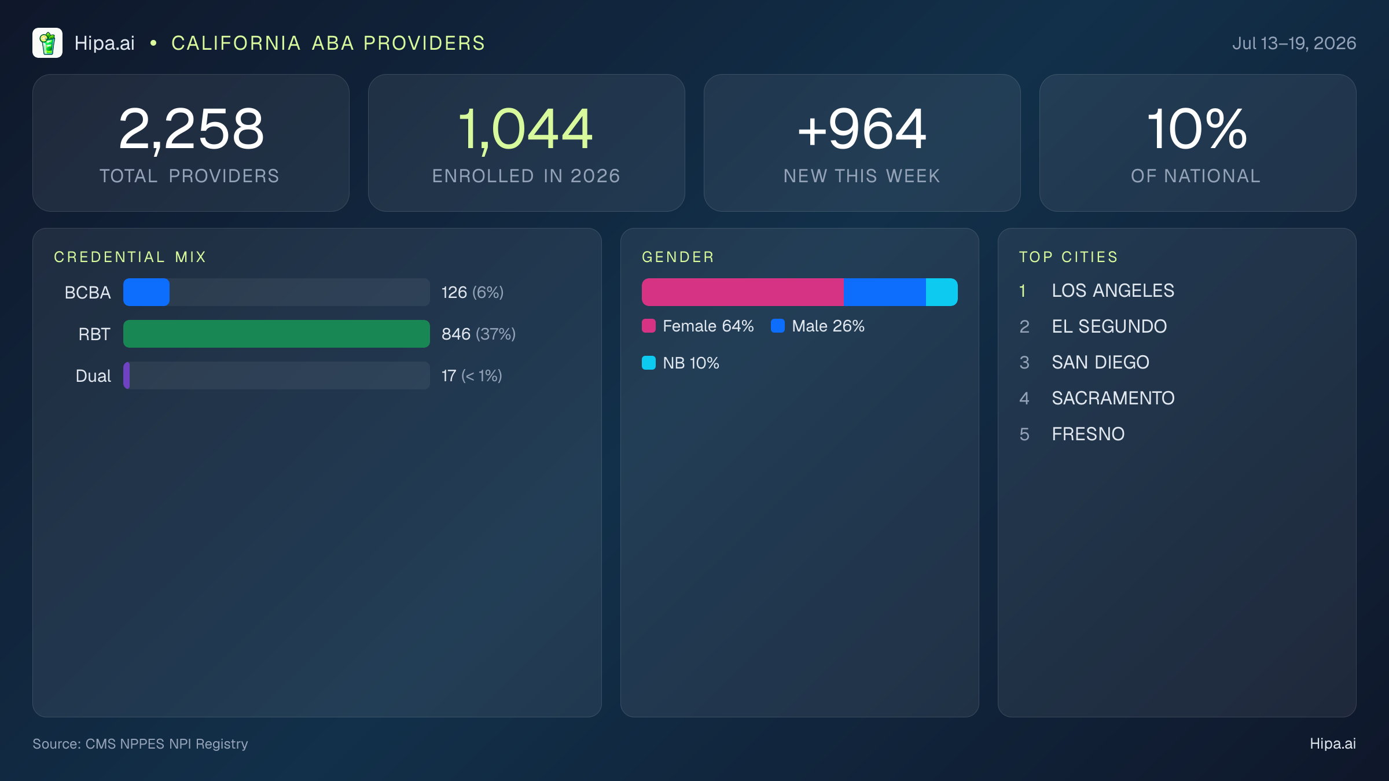The width and height of the screenshot is (1389, 781).
Task: Click the Female 64% legend label
Action: point(708,326)
